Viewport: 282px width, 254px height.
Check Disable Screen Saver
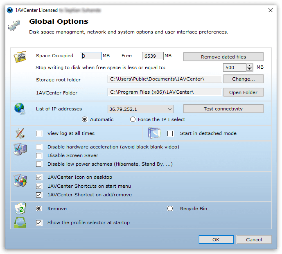pos(38,156)
